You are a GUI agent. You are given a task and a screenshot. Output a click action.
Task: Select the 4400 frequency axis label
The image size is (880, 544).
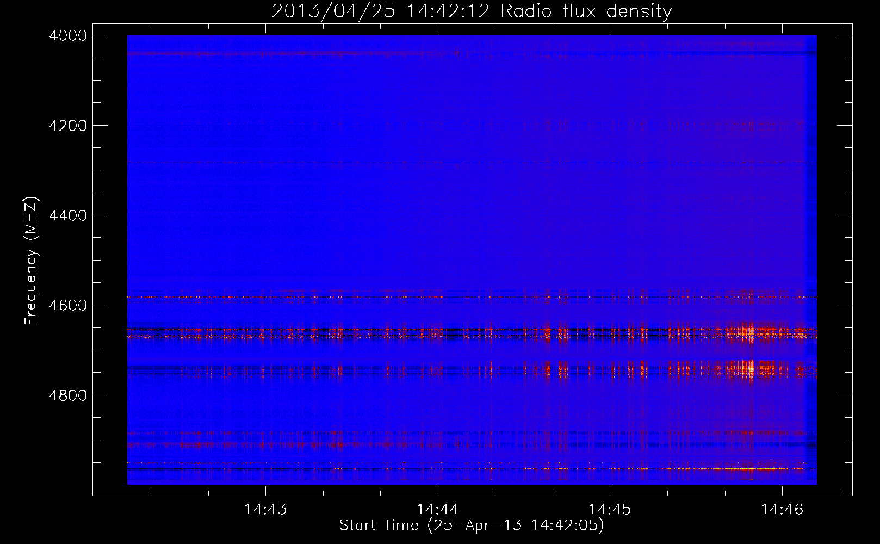pyautogui.click(x=68, y=215)
